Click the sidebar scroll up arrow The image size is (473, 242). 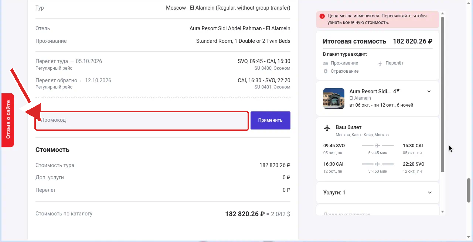442,14
